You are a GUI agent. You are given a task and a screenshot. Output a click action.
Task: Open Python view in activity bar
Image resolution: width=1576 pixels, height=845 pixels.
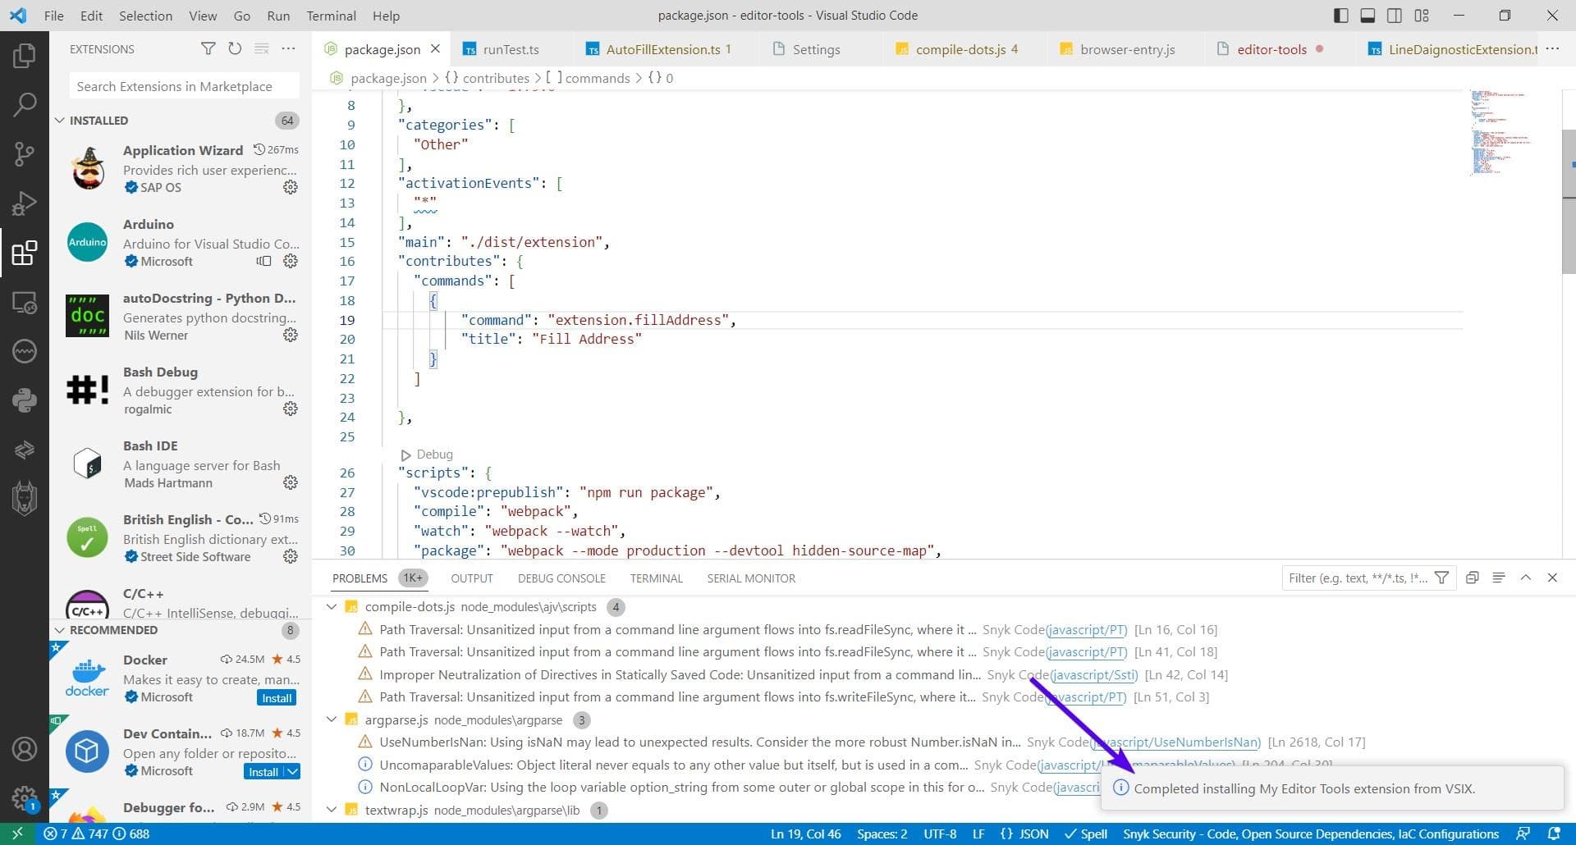(24, 400)
